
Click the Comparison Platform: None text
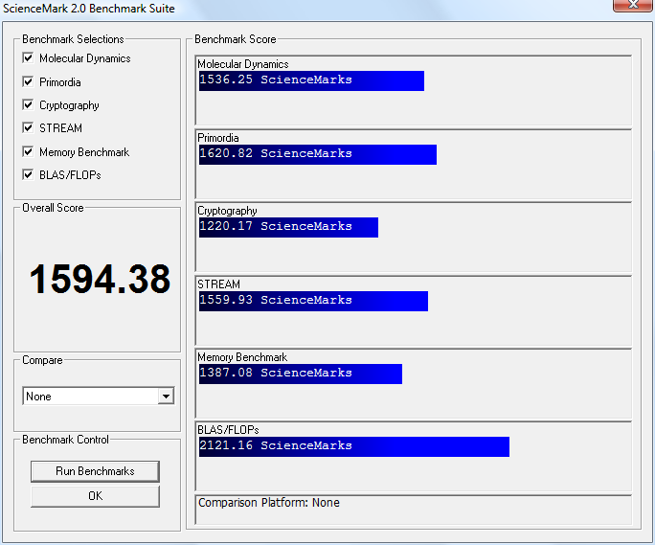pyautogui.click(x=268, y=502)
